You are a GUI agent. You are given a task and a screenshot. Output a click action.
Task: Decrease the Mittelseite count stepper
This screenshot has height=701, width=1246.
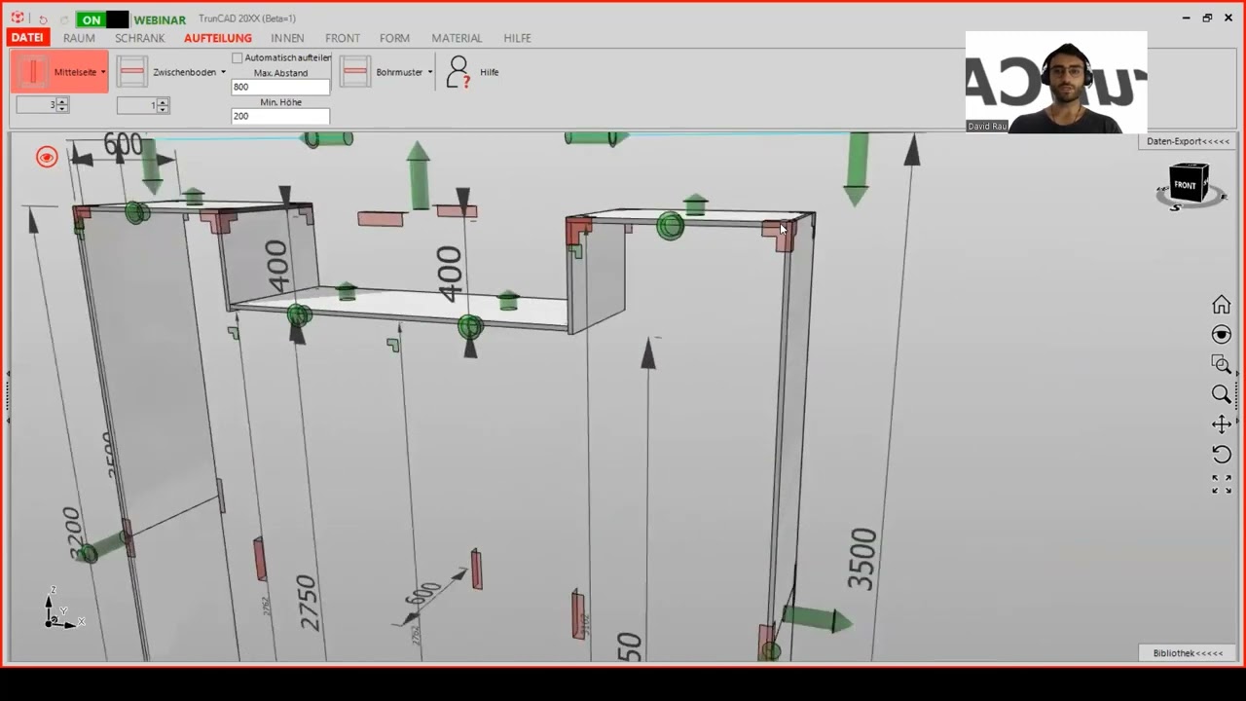pos(62,108)
